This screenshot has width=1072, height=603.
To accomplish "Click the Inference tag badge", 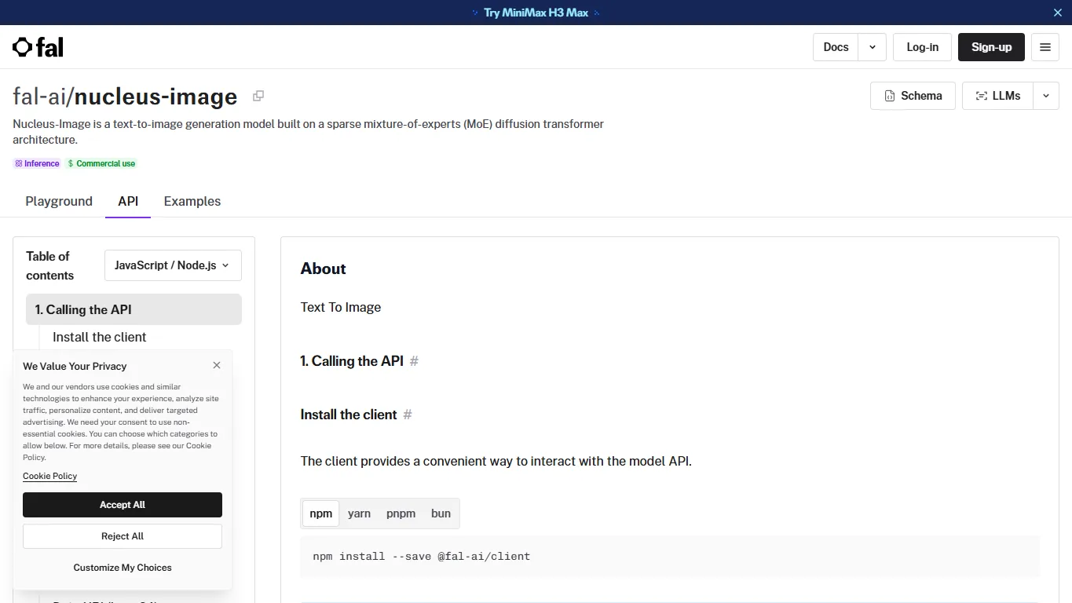I will point(37,163).
